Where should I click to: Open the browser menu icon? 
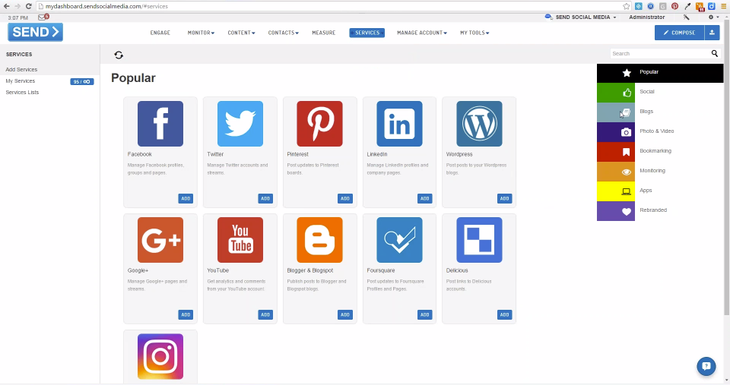[723, 6]
